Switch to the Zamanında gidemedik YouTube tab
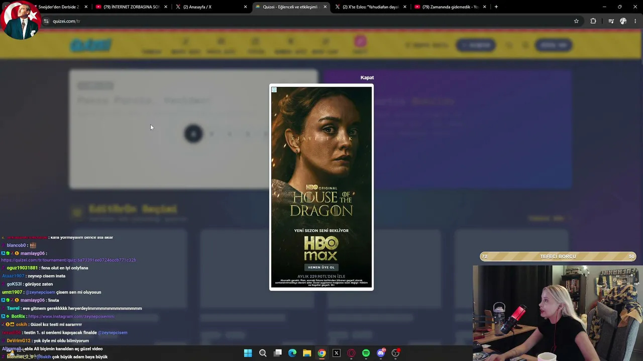This screenshot has height=361, width=643. coord(450,7)
